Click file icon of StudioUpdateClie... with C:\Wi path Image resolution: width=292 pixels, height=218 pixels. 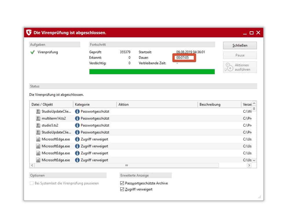click(38, 111)
